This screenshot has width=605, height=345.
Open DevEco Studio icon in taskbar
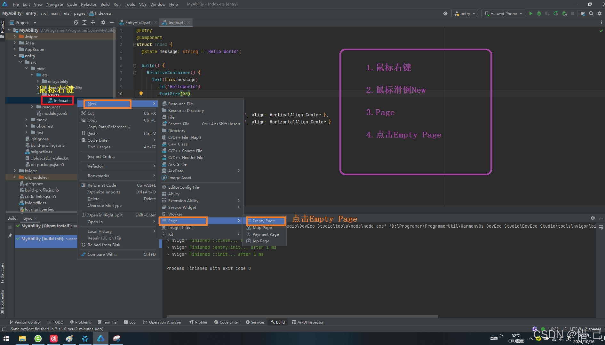(101, 339)
